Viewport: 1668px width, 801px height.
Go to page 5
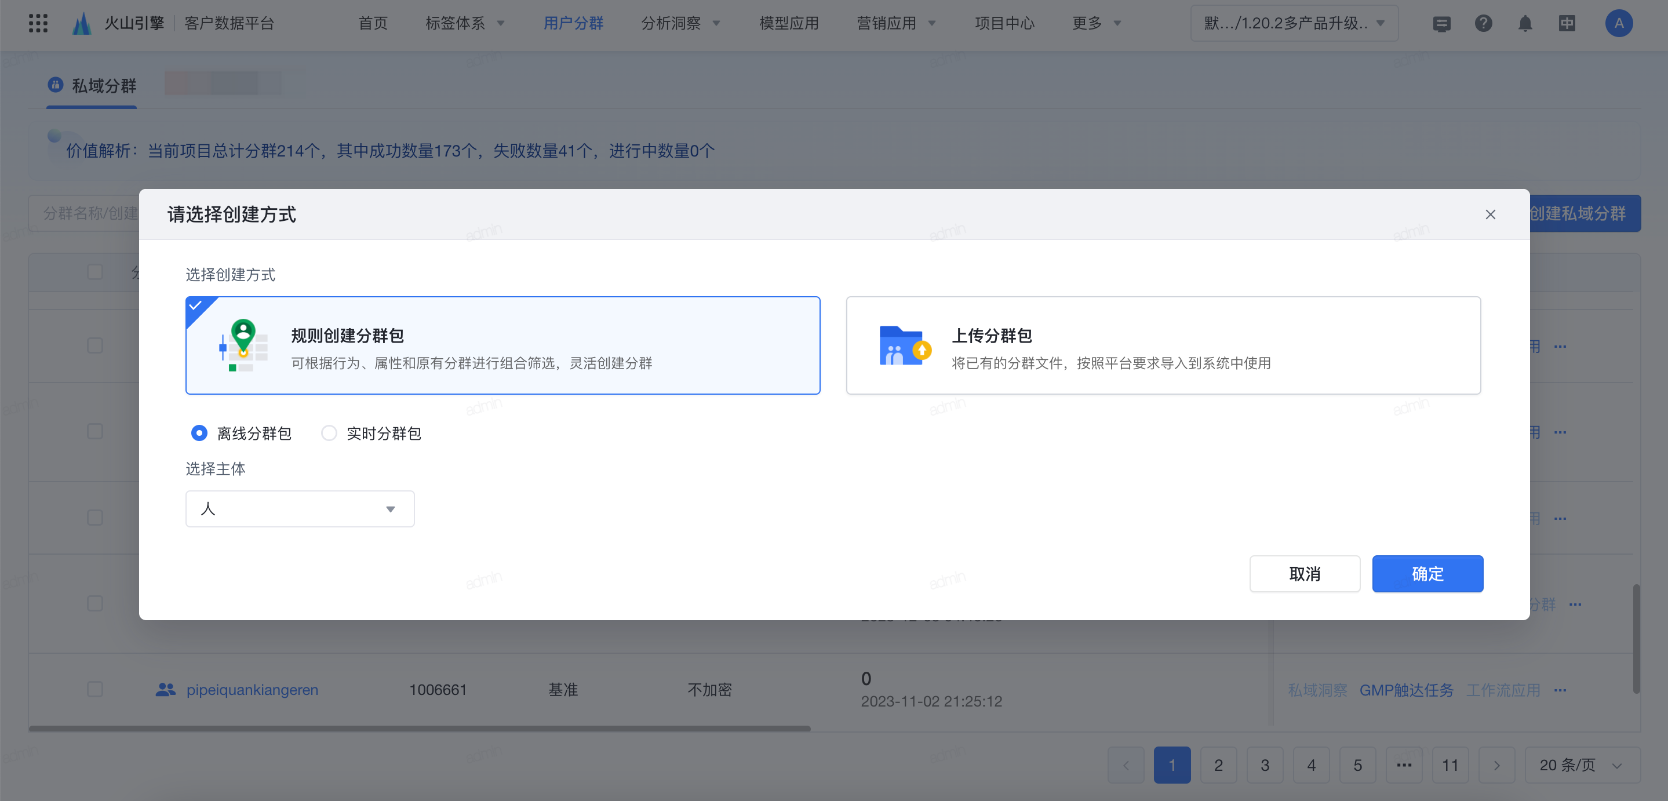point(1357,766)
